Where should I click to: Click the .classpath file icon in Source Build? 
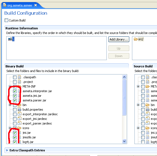[147, 77]
